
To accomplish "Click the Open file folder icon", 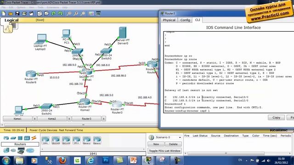I will coord(11,13).
